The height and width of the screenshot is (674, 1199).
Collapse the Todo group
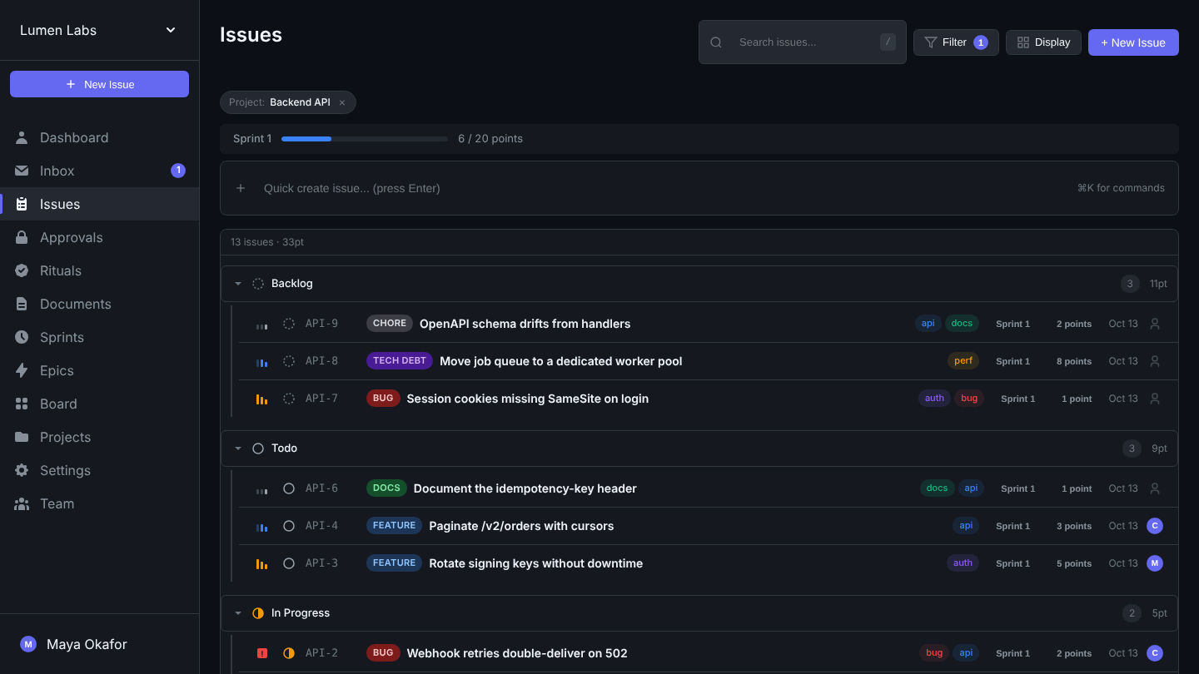point(238,449)
